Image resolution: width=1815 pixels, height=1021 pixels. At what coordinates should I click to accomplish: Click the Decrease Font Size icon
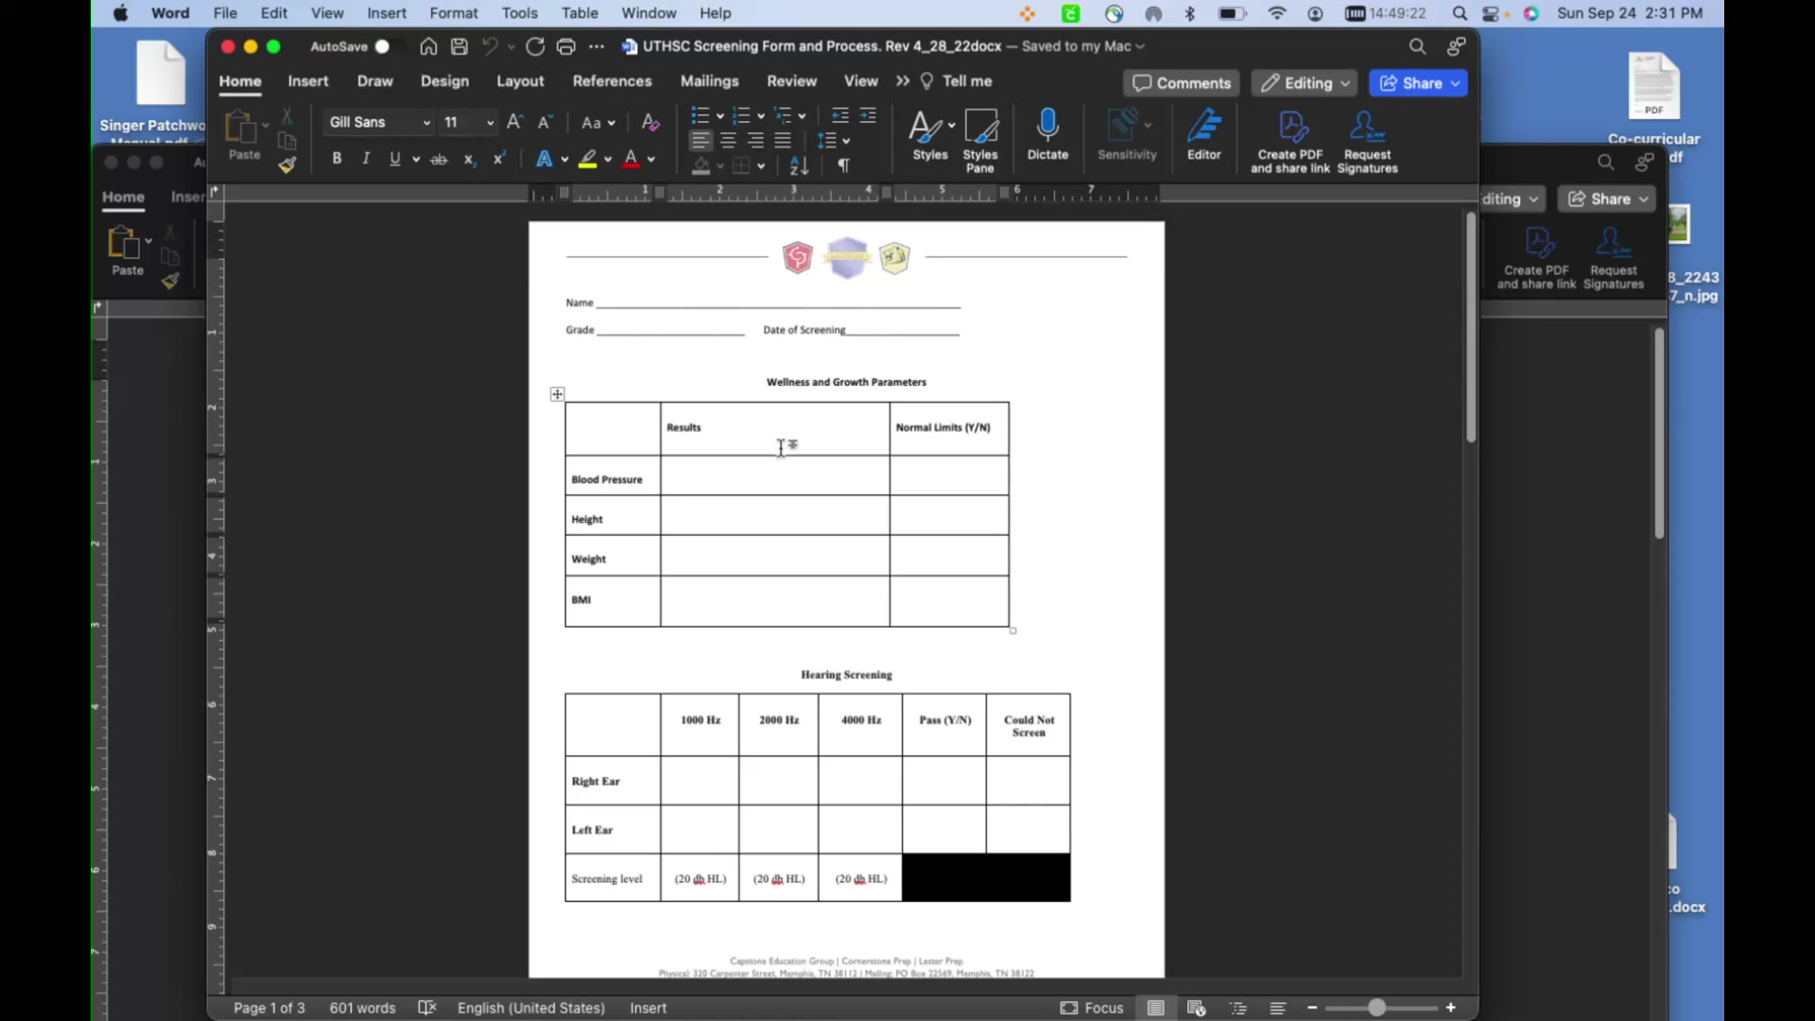click(x=545, y=122)
